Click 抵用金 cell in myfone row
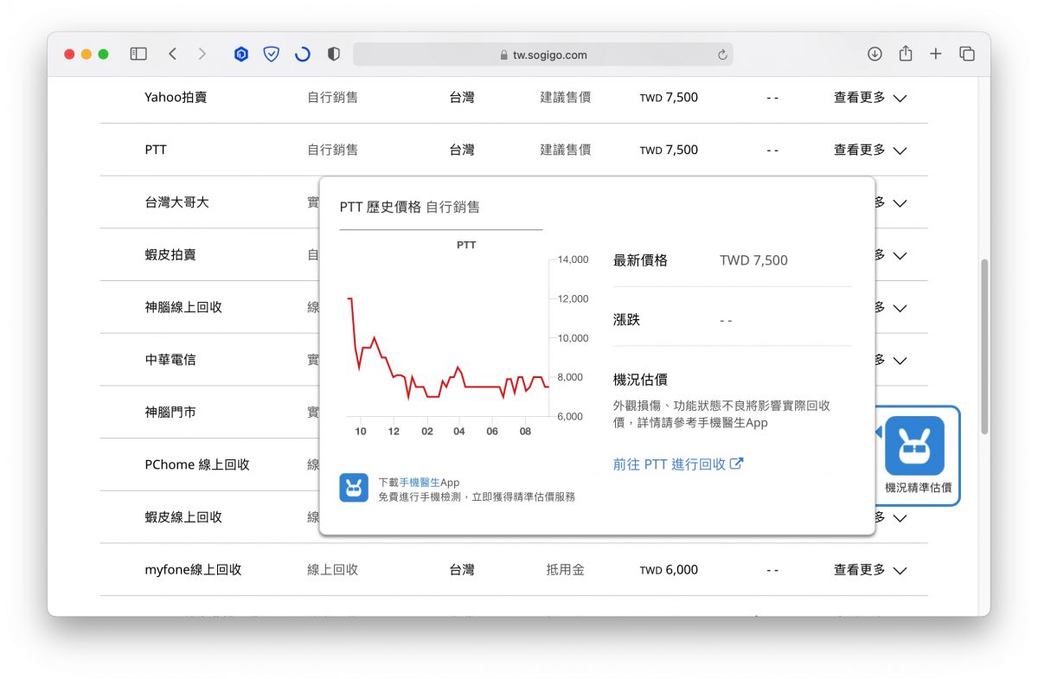The width and height of the screenshot is (1038, 679). 566,570
